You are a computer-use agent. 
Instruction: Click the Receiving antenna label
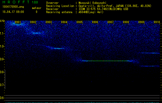click(59, 12)
